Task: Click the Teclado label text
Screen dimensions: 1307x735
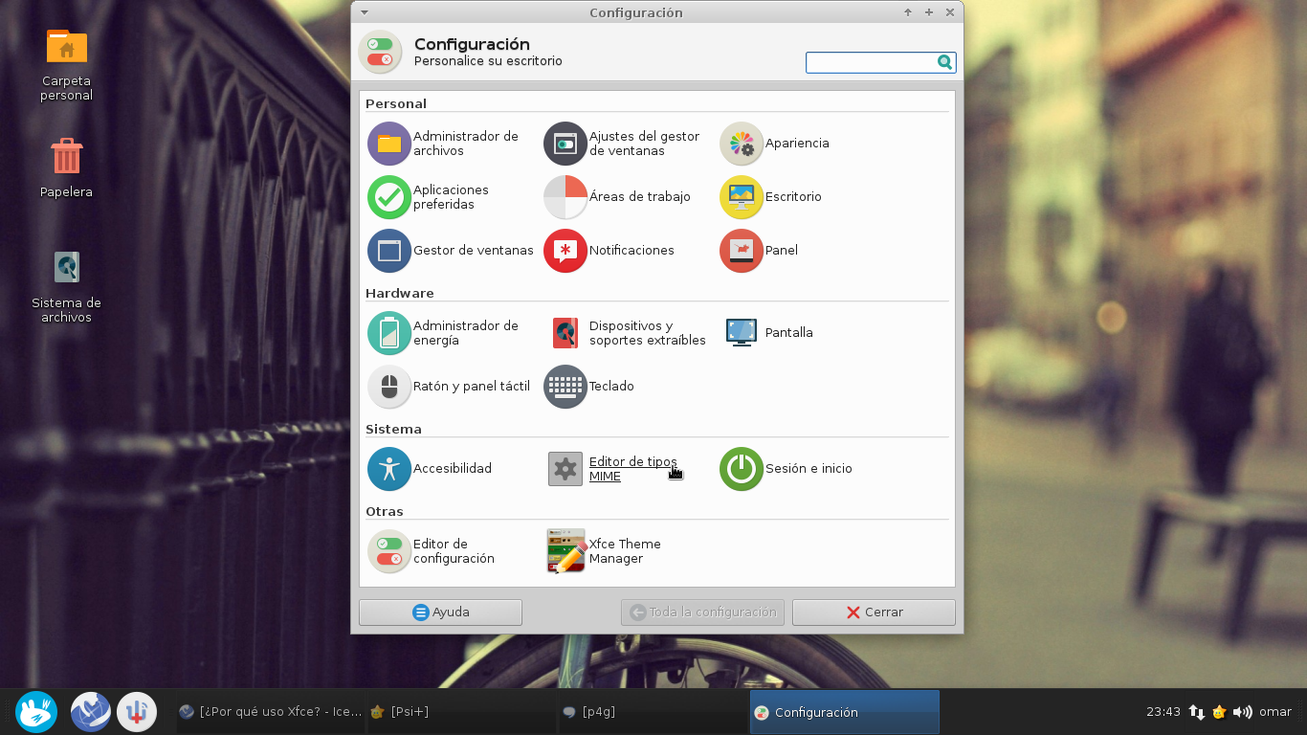Action: [611, 387]
